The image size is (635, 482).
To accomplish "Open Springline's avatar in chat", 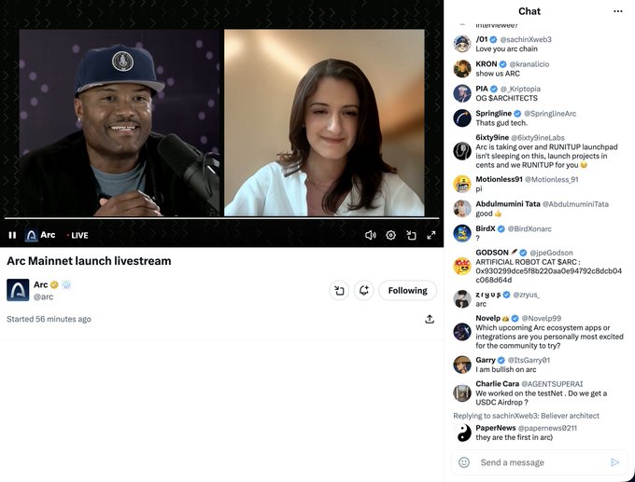I will click(462, 118).
